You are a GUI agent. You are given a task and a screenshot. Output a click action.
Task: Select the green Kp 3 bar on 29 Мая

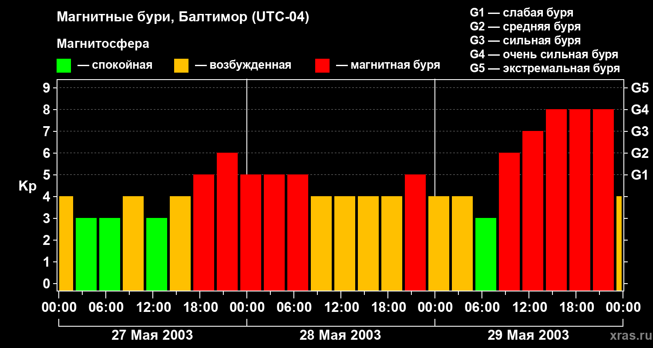(486, 254)
